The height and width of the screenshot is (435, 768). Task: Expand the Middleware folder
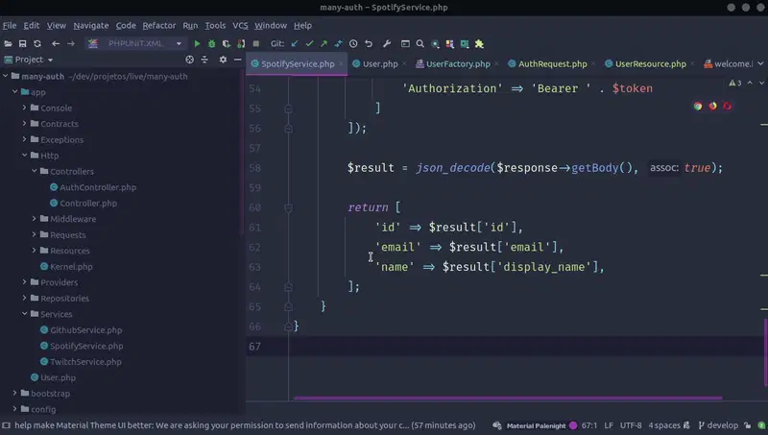point(34,219)
